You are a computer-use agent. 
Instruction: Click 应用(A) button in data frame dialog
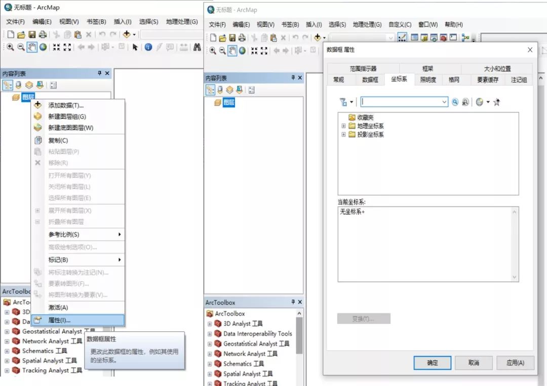tap(515, 363)
